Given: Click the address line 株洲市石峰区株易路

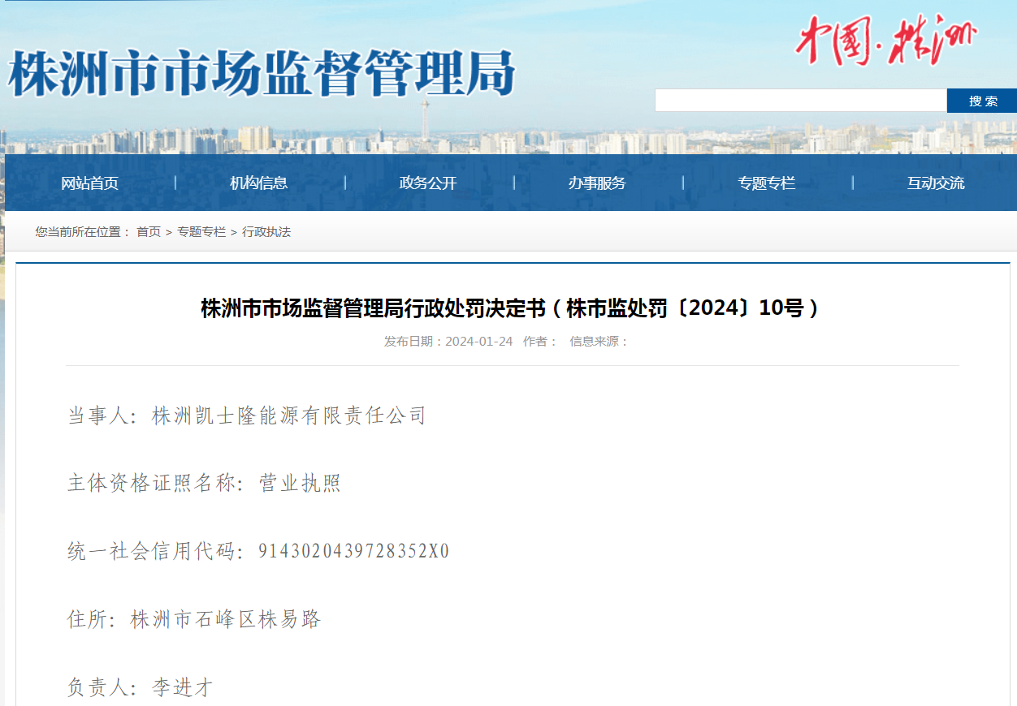Looking at the screenshot, I should (227, 620).
